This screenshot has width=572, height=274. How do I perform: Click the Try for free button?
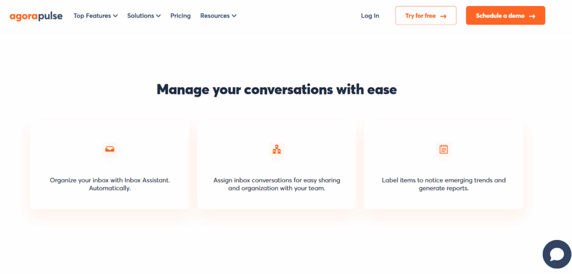click(x=426, y=16)
